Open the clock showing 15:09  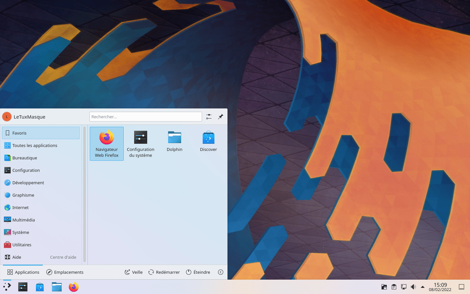(440, 287)
